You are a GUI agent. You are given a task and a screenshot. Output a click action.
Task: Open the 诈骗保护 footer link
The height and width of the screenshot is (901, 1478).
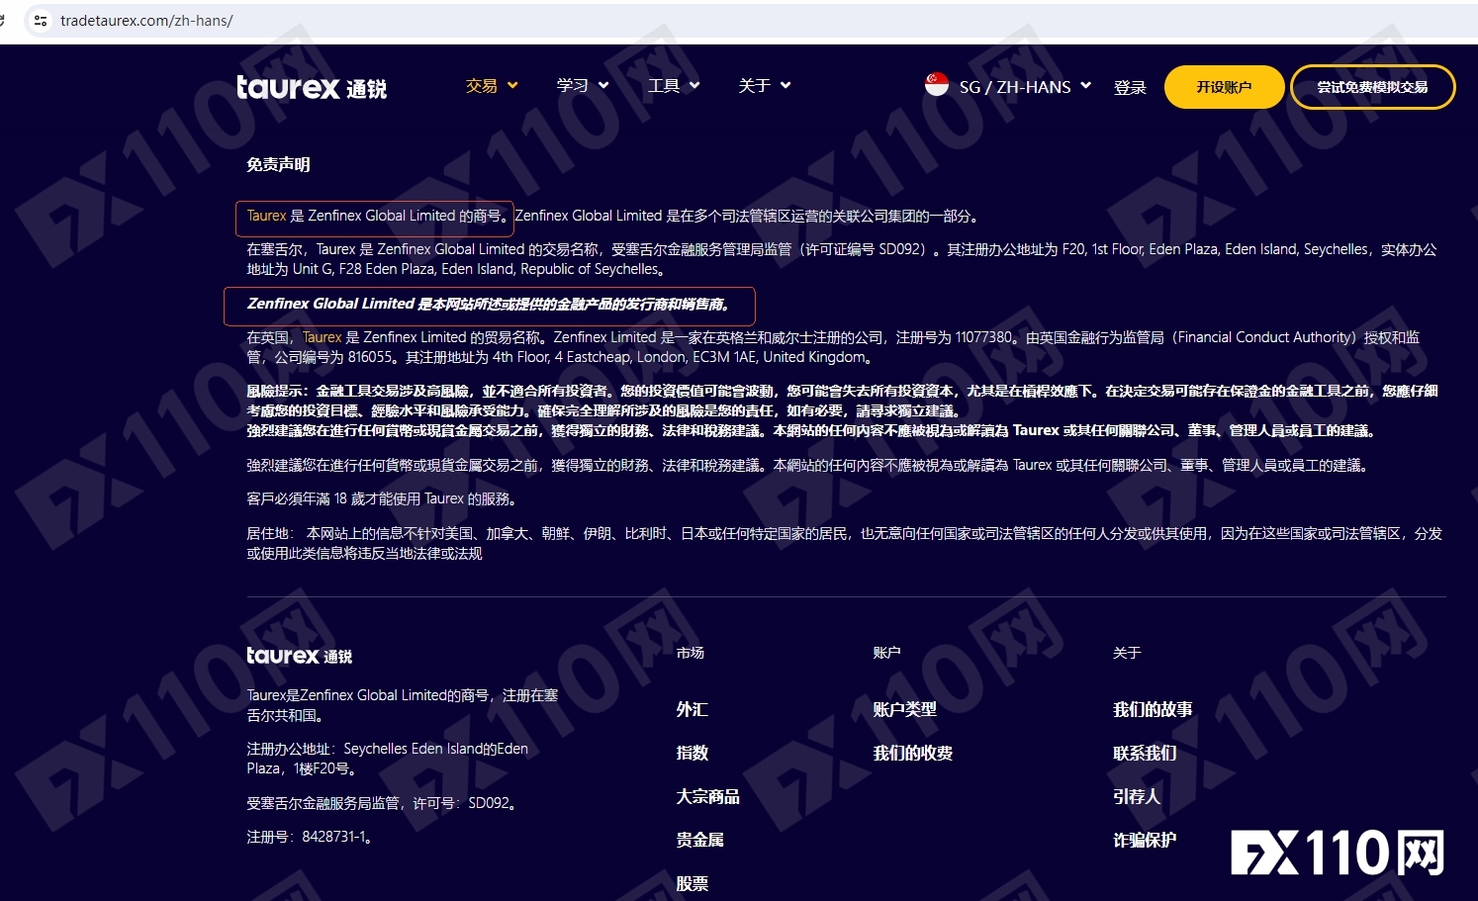1145,841
